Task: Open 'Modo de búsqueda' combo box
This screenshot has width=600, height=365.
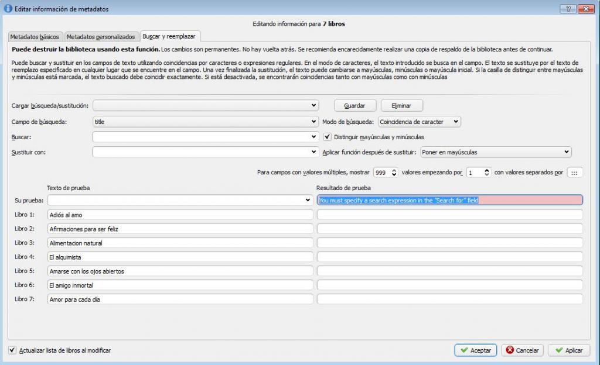Action: (420, 122)
